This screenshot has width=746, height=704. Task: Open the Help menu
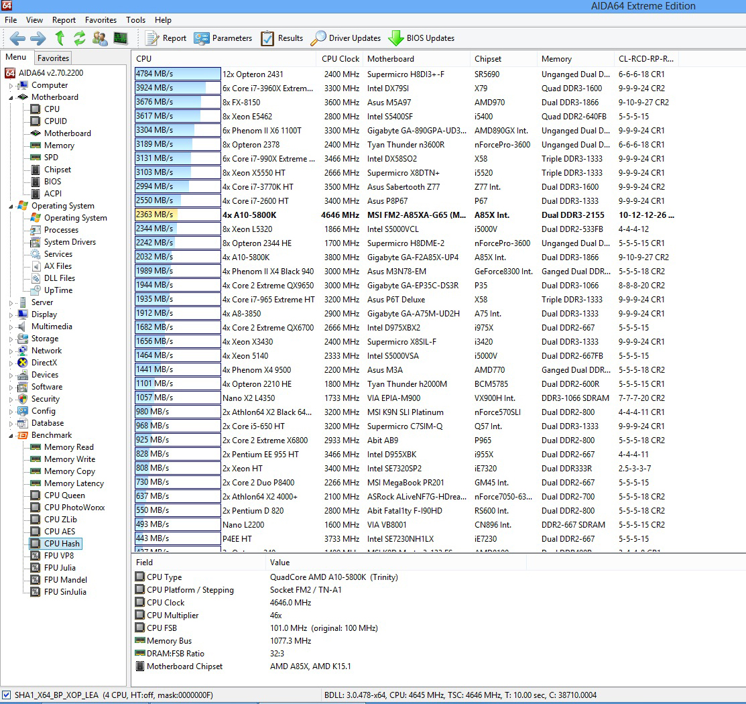point(163,20)
